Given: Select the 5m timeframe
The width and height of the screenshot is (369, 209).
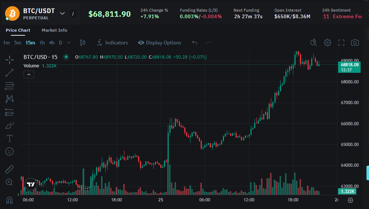Looking at the screenshot, I should pyautogui.click(x=17, y=43).
